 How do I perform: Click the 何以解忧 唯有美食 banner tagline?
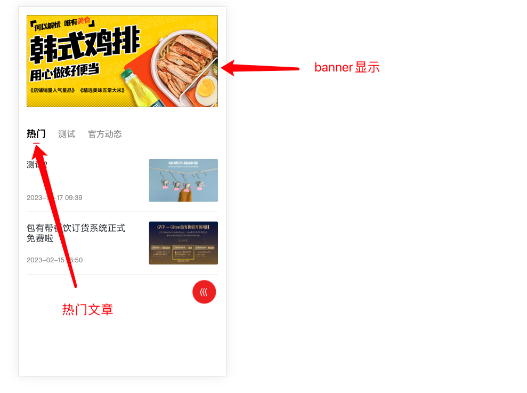62,23
